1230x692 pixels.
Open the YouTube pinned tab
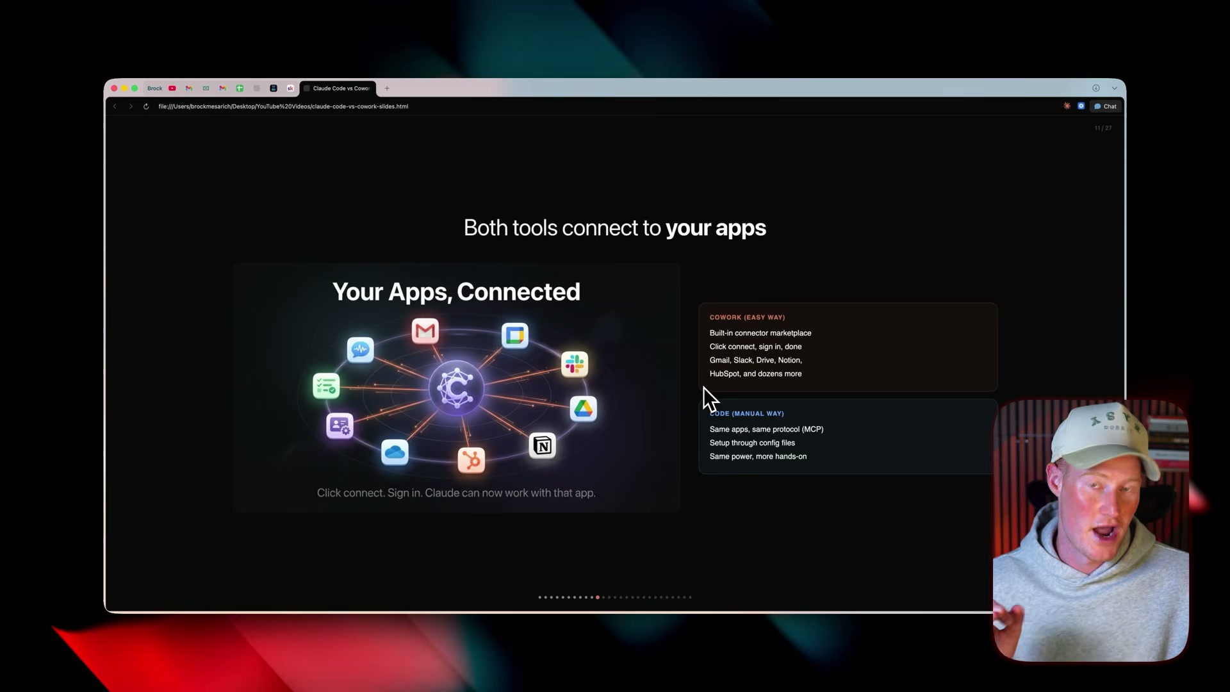(172, 88)
